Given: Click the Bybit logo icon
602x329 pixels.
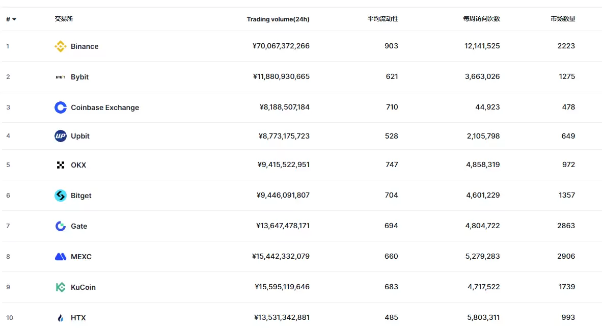Looking at the screenshot, I should pyautogui.click(x=60, y=77).
